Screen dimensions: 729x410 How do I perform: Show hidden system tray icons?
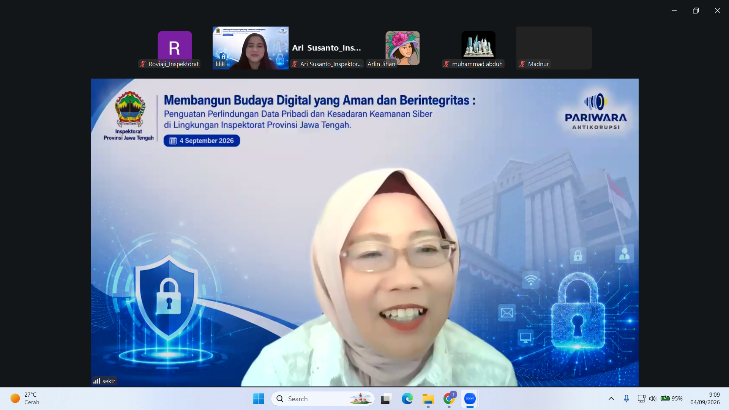pos(611,399)
